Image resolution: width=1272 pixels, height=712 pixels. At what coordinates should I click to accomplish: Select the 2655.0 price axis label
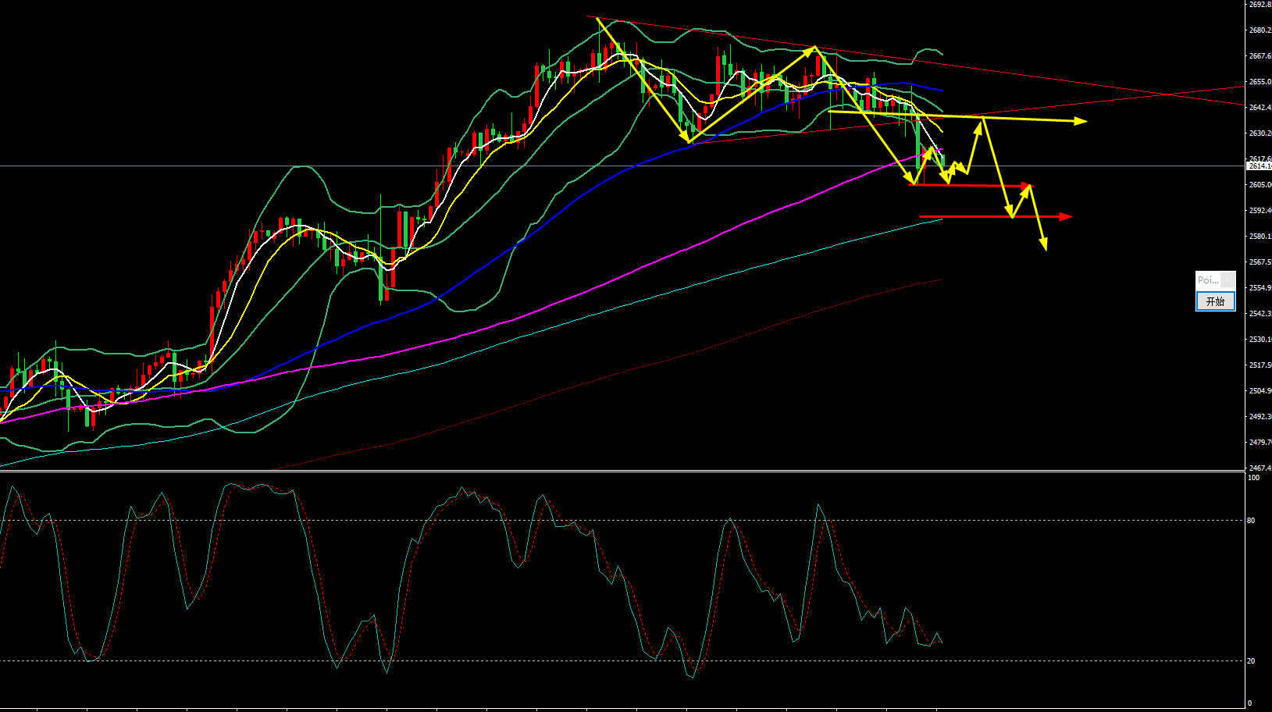pyautogui.click(x=1259, y=82)
